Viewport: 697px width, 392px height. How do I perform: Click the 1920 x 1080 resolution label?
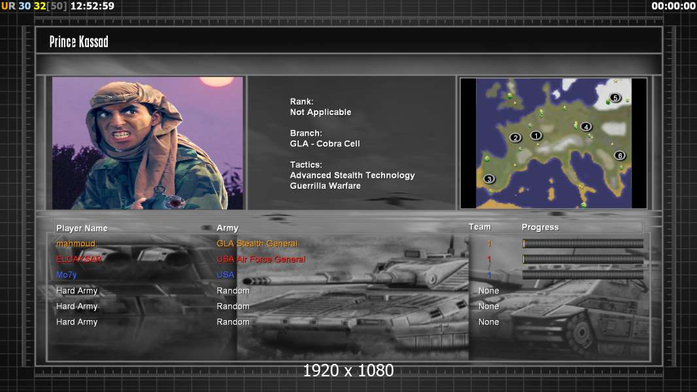(x=348, y=370)
